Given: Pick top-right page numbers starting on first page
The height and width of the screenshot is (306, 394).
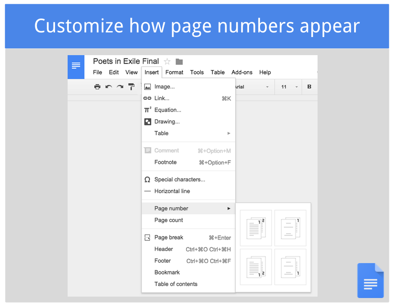Looking at the screenshot, I should coord(256,228).
